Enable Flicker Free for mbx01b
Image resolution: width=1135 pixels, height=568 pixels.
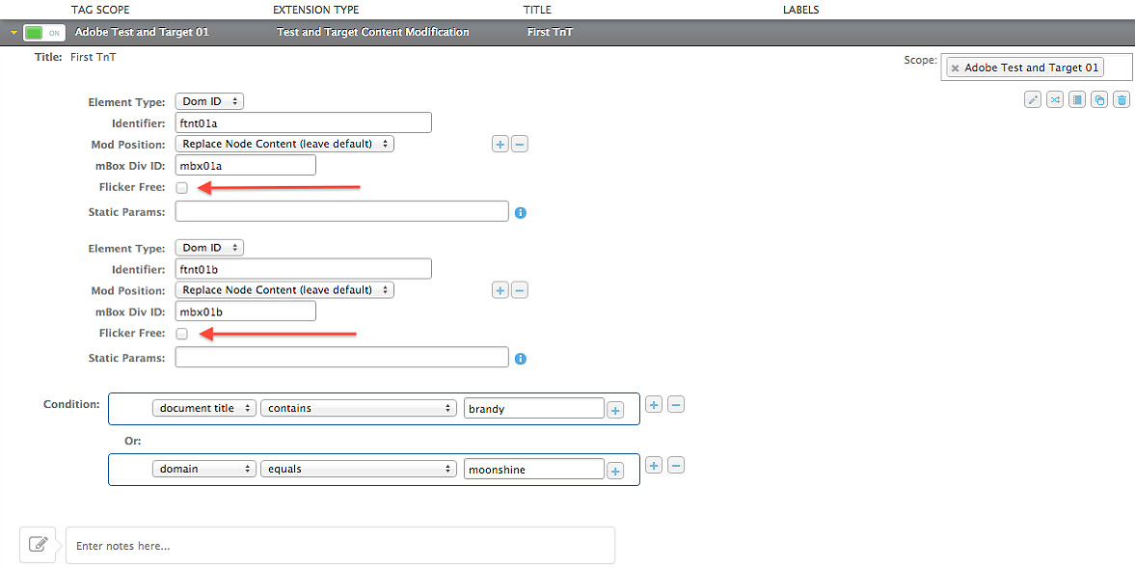181,334
